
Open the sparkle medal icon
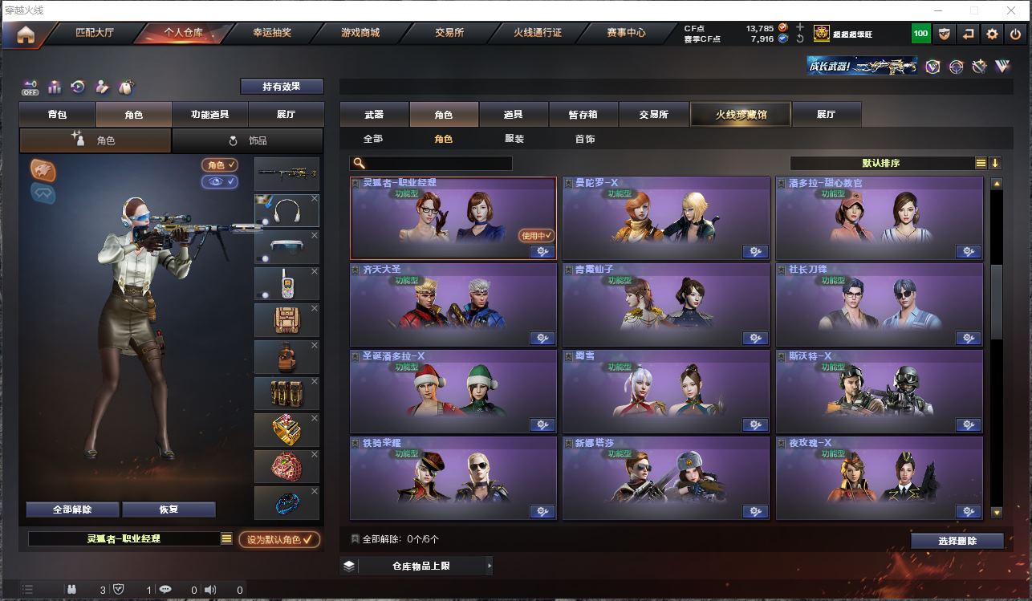click(x=979, y=67)
